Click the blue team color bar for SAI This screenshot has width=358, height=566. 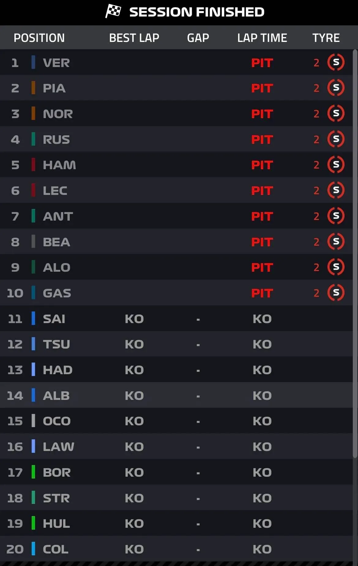[33, 318]
